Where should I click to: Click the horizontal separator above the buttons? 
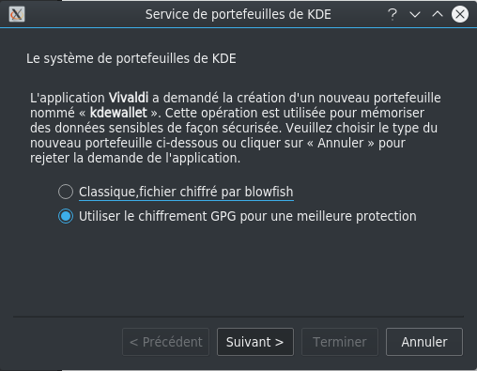click(238, 317)
